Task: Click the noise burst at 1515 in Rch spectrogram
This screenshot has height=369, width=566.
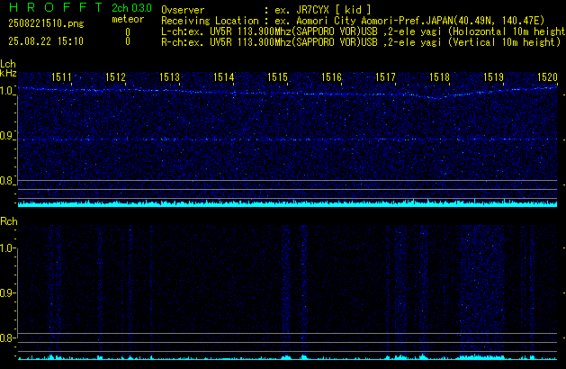Action: [x=286, y=289]
